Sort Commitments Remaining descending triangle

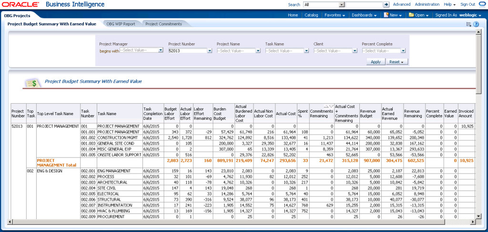coord(331,106)
